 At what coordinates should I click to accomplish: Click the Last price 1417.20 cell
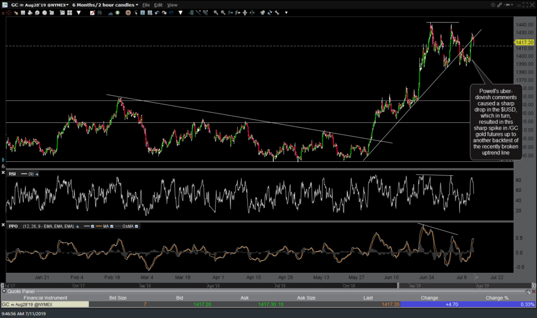(x=391, y=305)
